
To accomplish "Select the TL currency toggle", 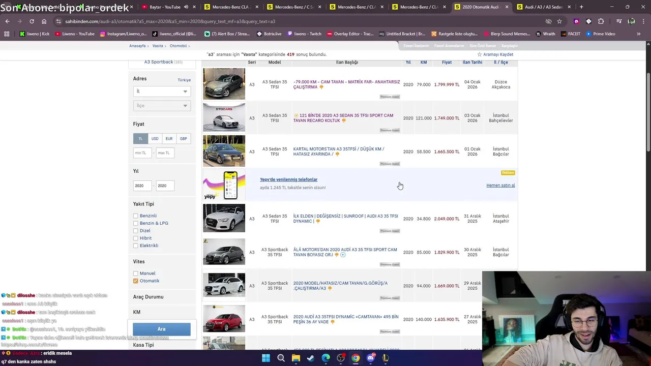I will coord(140,138).
